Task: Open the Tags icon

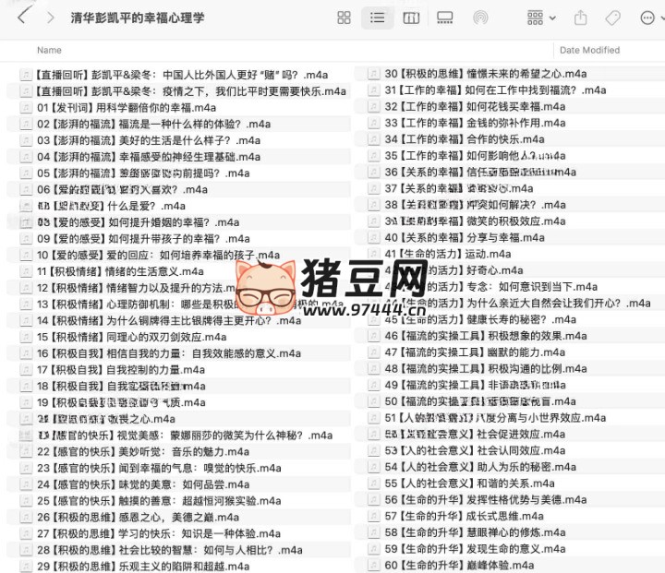Action: coord(613,18)
